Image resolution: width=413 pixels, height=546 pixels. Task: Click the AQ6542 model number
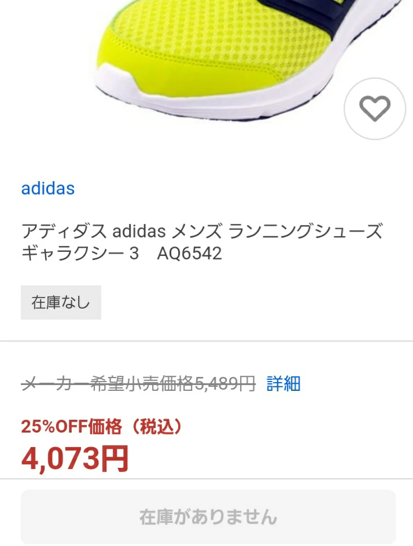pyautogui.click(x=189, y=253)
